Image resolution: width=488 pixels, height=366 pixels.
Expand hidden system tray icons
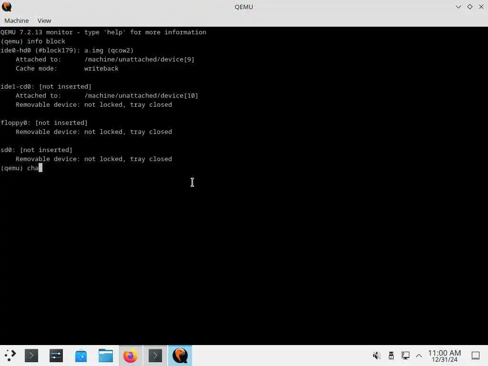[419, 356]
